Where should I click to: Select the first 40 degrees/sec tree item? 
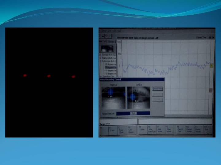coord(110,71)
